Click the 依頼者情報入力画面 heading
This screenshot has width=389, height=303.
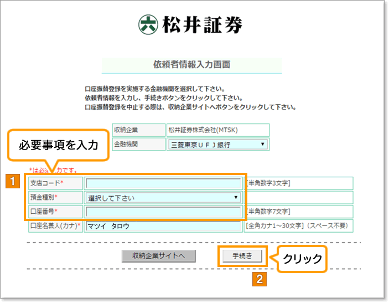coord(191,65)
